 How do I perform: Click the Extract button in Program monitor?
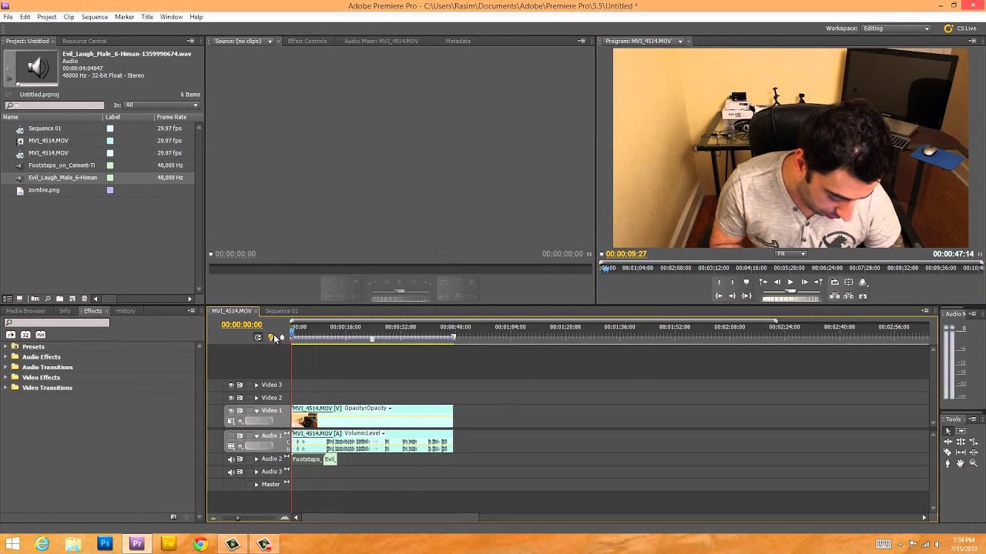pos(848,296)
